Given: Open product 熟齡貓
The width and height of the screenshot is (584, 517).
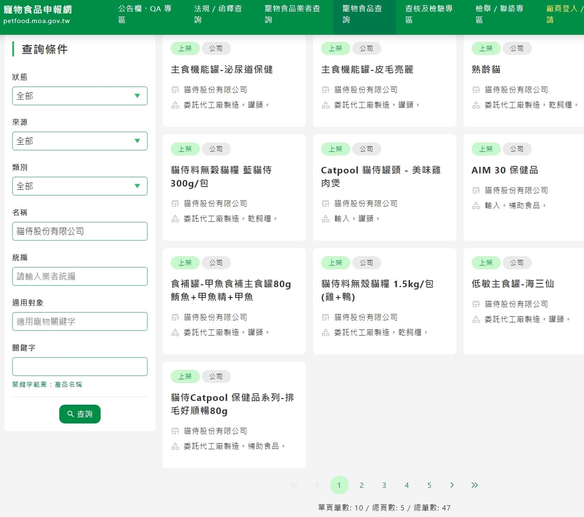Looking at the screenshot, I should point(486,70).
